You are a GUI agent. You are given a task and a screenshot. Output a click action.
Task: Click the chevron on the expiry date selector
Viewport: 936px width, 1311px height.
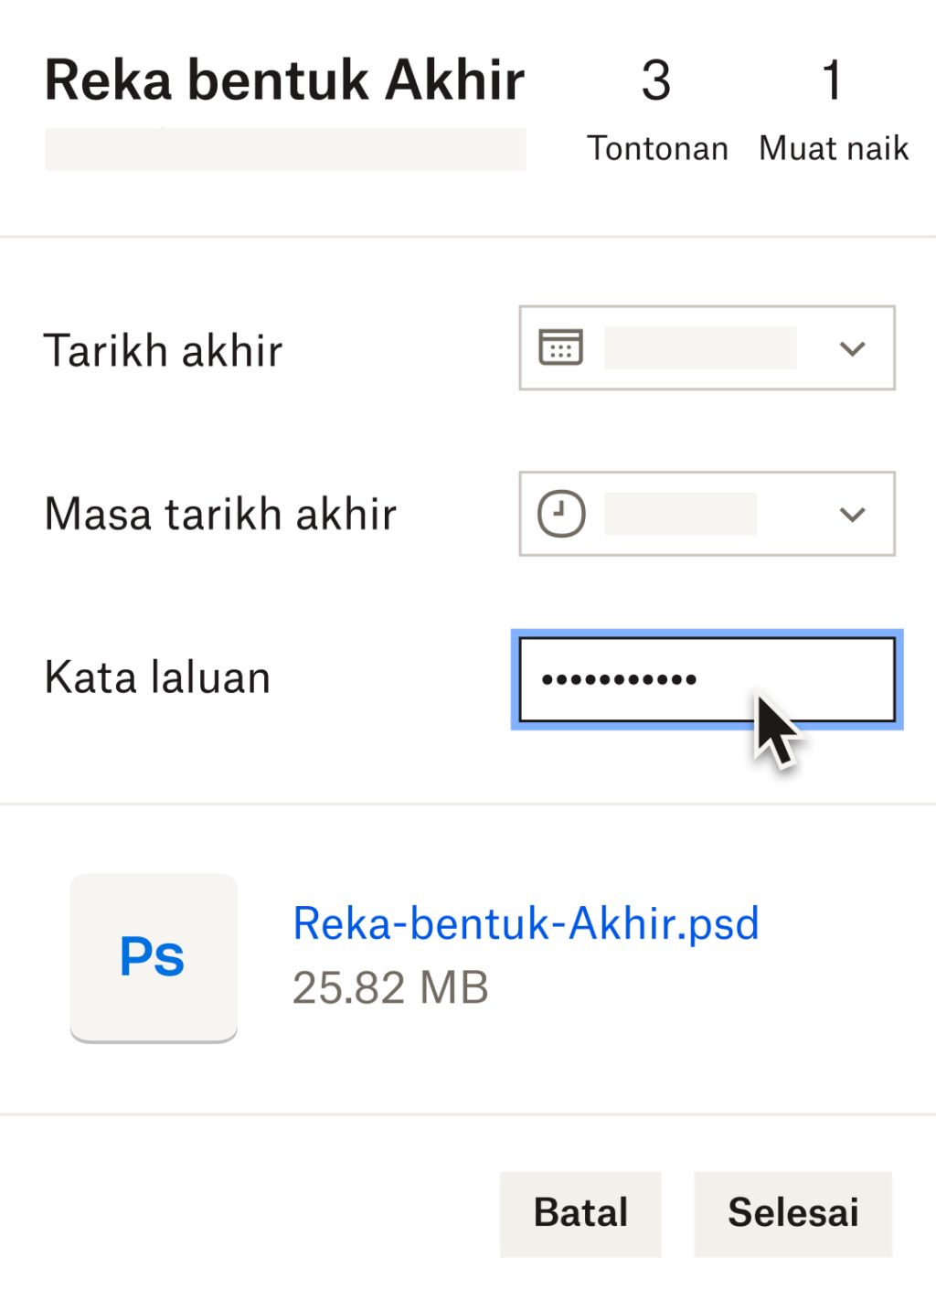[851, 347]
